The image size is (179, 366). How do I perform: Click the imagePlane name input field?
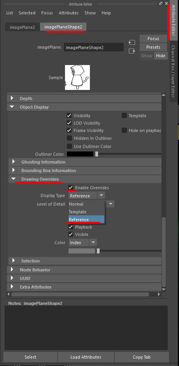click(93, 48)
